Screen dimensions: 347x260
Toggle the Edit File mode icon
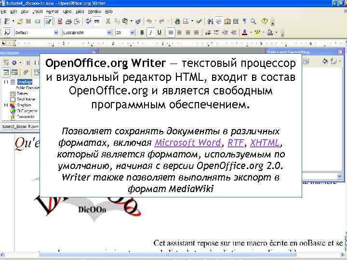tap(48, 22)
